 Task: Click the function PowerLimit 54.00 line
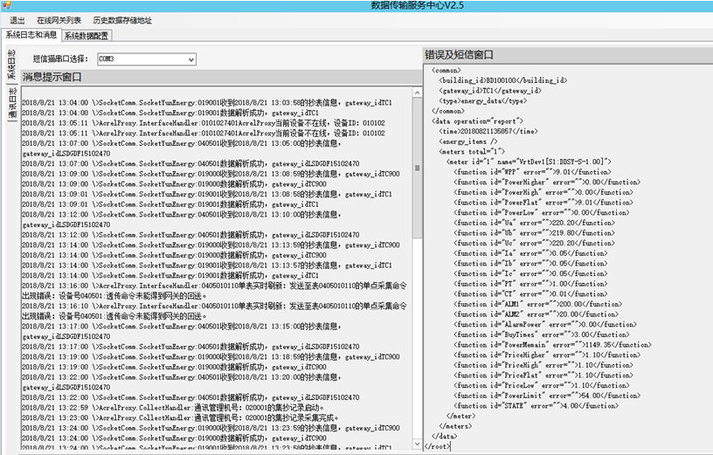coord(547,396)
